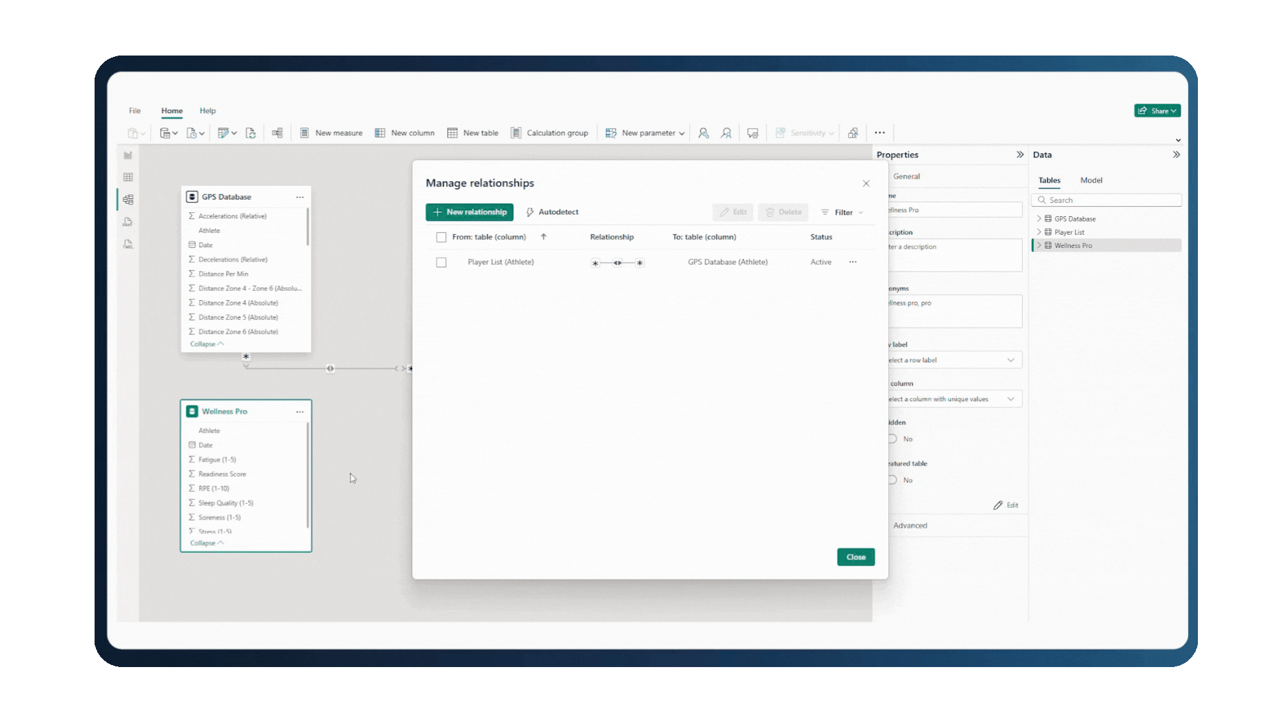Viewport: 1270px width, 714px height.
Task: Check the Player List (Athlete) relationship checkbox
Action: click(441, 262)
